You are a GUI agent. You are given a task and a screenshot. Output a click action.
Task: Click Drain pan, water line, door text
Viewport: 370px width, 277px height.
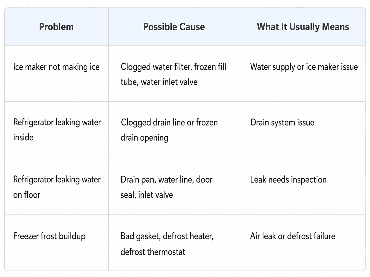pyautogui.click(x=166, y=180)
